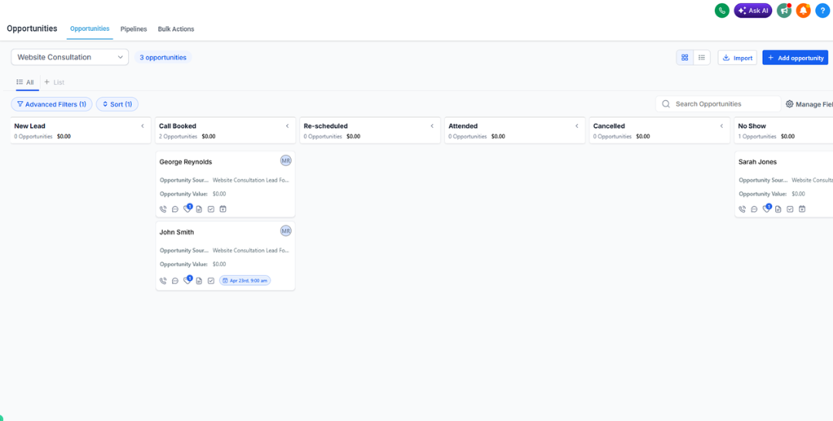
Task: Open the Website Consultation pipeline dropdown
Action: (69, 57)
